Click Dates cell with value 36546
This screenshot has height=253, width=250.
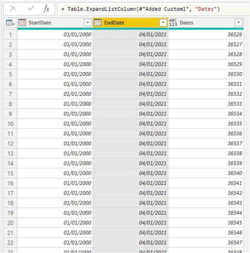coord(206,233)
